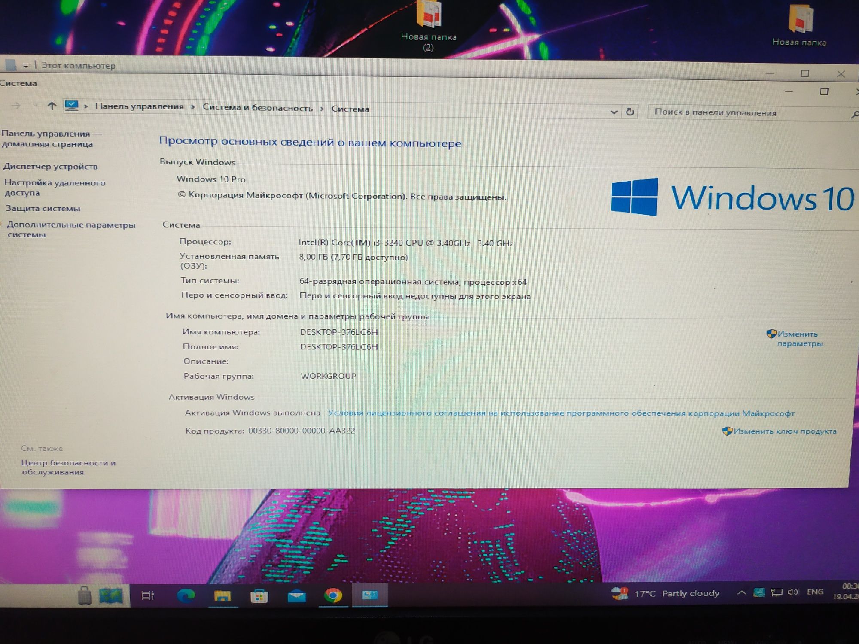Open Mail app from taskbar
Viewport: 859px width, 644px height.
(296, 596)
